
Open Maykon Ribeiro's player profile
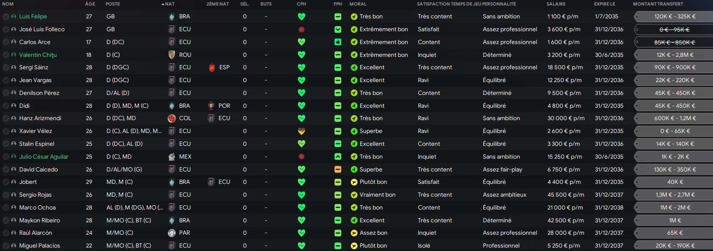pyautogui.click(x=39, y=220)
